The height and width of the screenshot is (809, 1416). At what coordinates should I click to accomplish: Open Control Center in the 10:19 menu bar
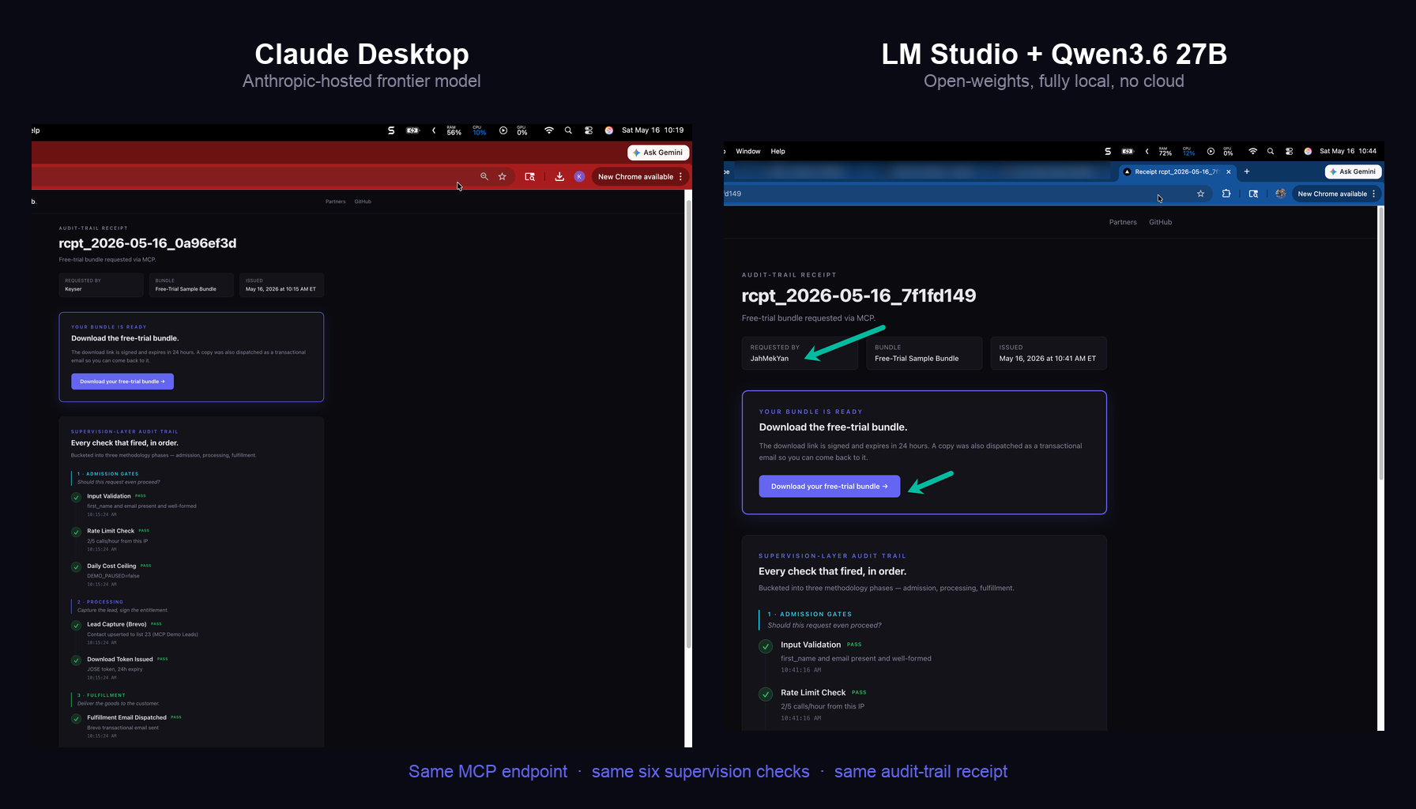point(589,130)
